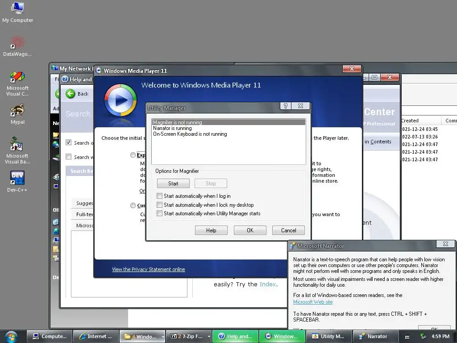Open the DataWagon desktop shortcut
The height and width of the screenshot is (343, 457).
point(17,46)
